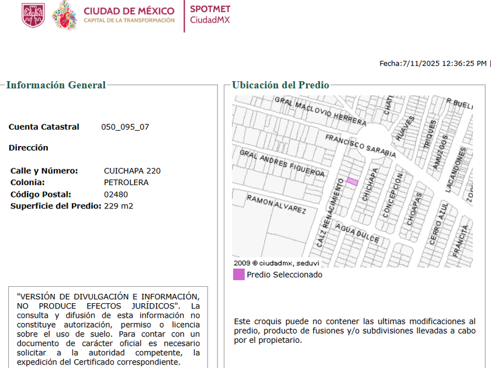This screenshot has width=491, height=368.
Task: Click the highlighted purple parcel on the map
Action: pos(352,182)
